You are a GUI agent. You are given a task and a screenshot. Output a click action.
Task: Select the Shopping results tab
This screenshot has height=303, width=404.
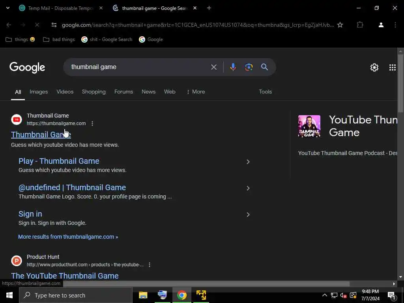[94, 92]
